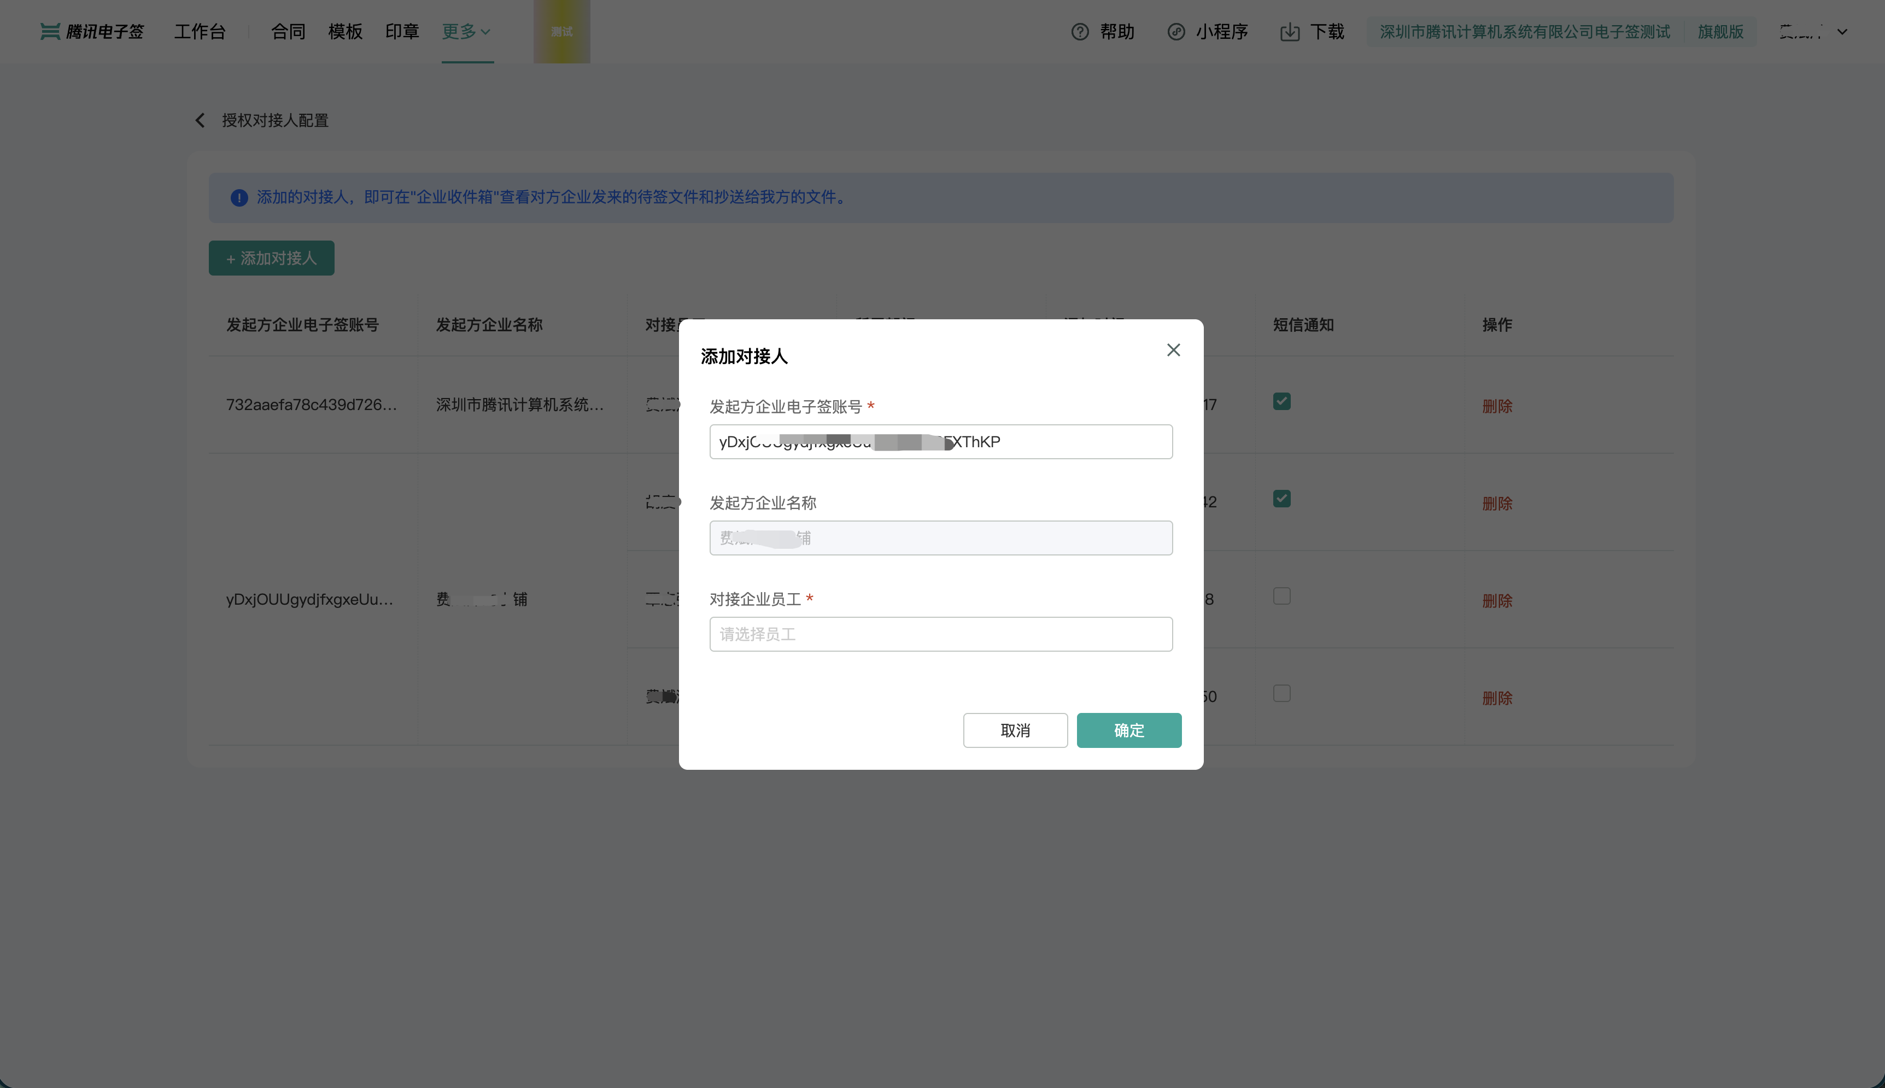Click the 对接企业员工 field label

click(756, 599)
